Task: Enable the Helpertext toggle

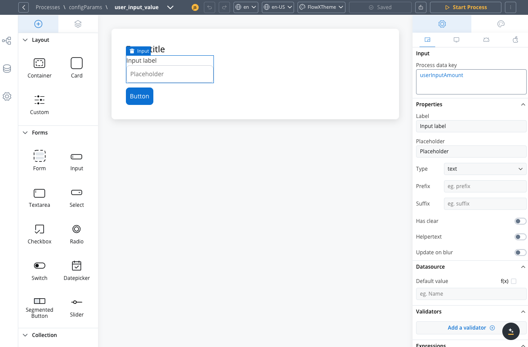Action: (x=521, y=237)
